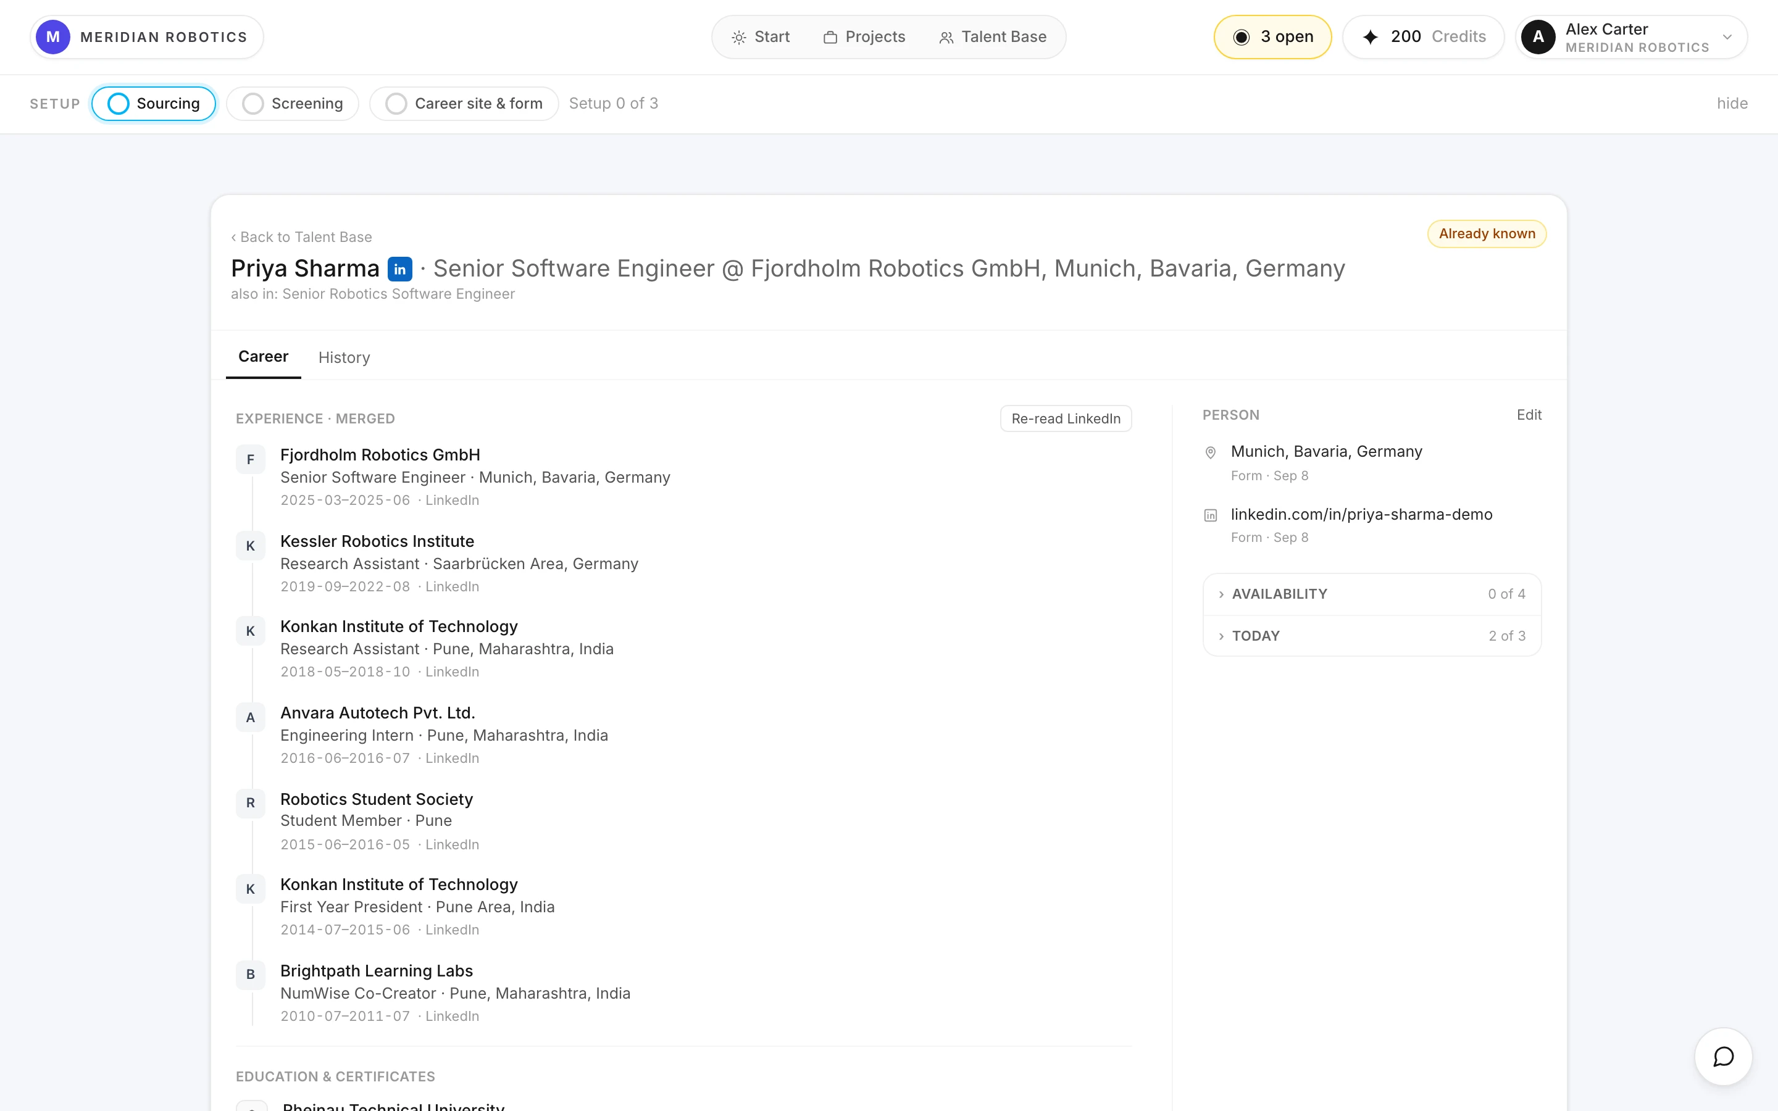Select the Career site & form step
Screen dimensions: 1778x1111
pyautogui.click(x=464, y=104)
